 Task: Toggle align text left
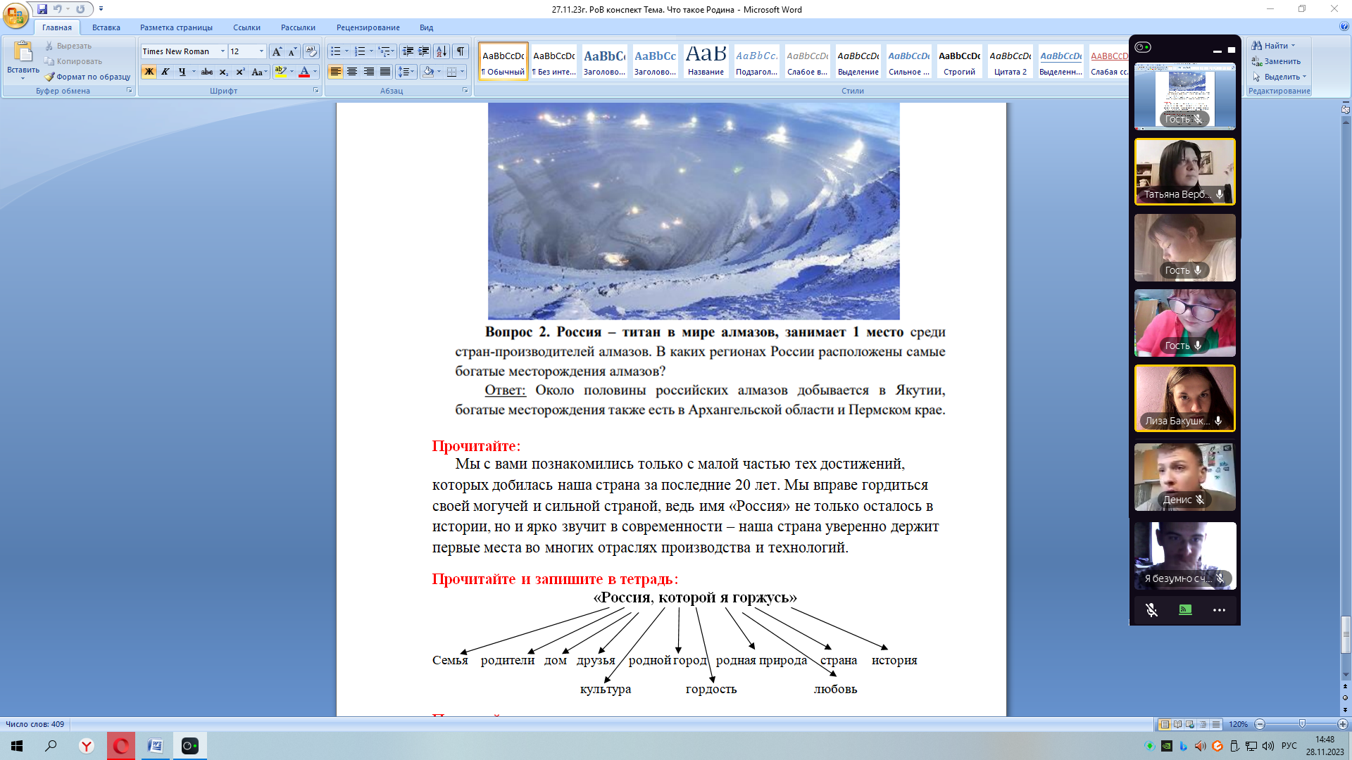tap(335, 72)
